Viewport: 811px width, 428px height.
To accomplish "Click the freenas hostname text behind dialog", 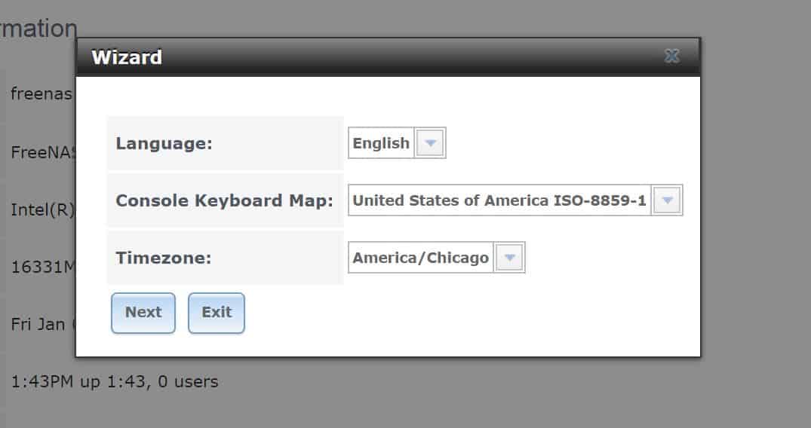I will pyautogui.click(x=41, y=94).
